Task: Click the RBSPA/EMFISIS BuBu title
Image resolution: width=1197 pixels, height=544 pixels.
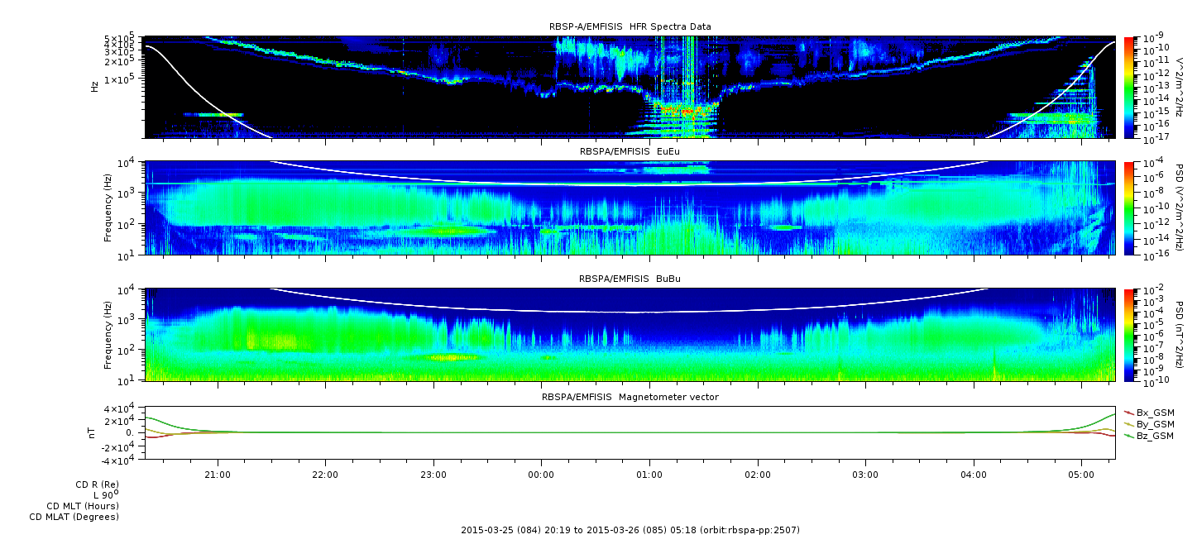Action: point(630,279)
